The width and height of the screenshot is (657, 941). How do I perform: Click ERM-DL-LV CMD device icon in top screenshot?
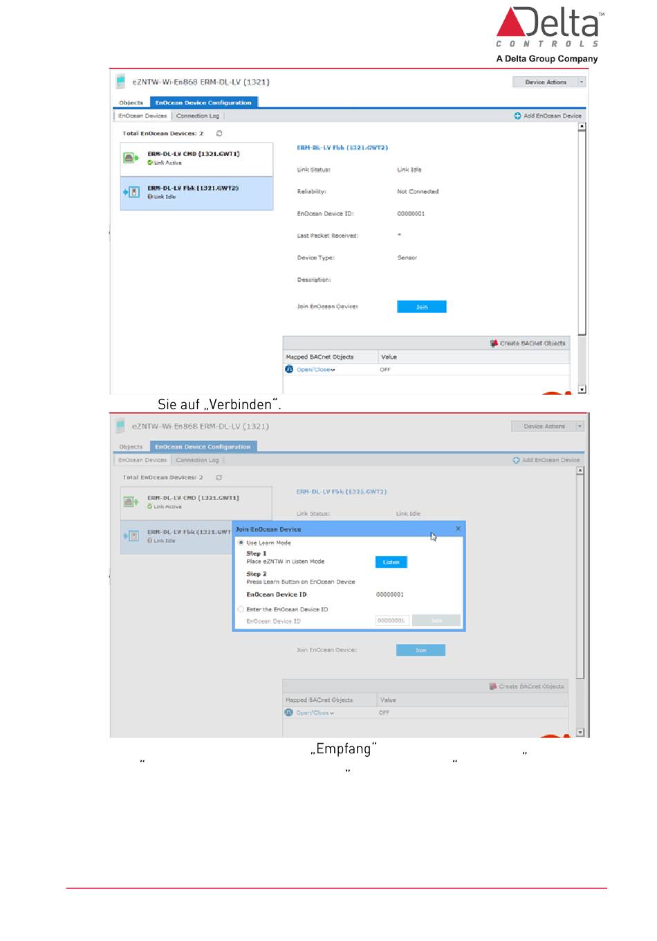(131, 158)
